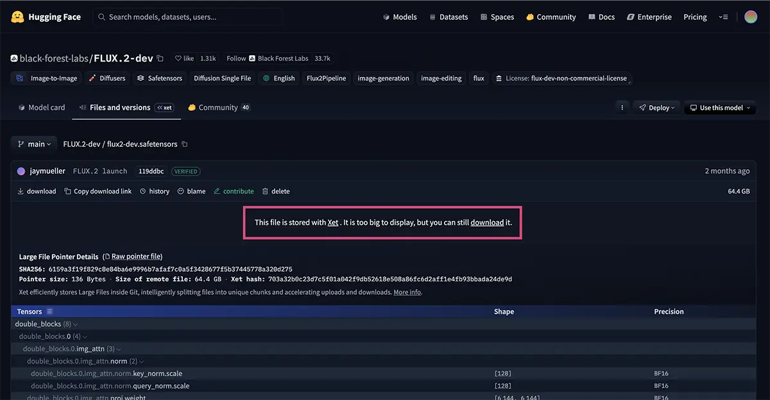Viewport: 770px width, 400px height.
Task: Open the 119ddbc commit hash
Action: click(151, 171)
